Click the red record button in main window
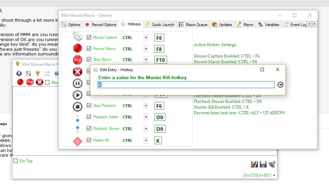The width and height of the screenshot is (329, 187). pyautogui.click(x=20, y=82)
